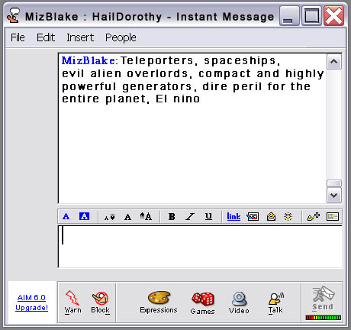This screenshot has height=330, width=351.
Task: Toggle italic formatting
Action: click(x=190, y=216)
